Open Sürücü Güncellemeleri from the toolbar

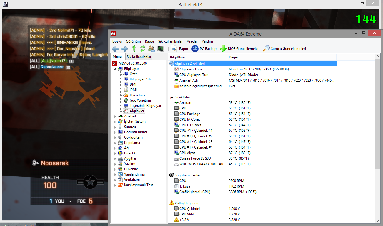pyautogui.click(x=284, y=49)
